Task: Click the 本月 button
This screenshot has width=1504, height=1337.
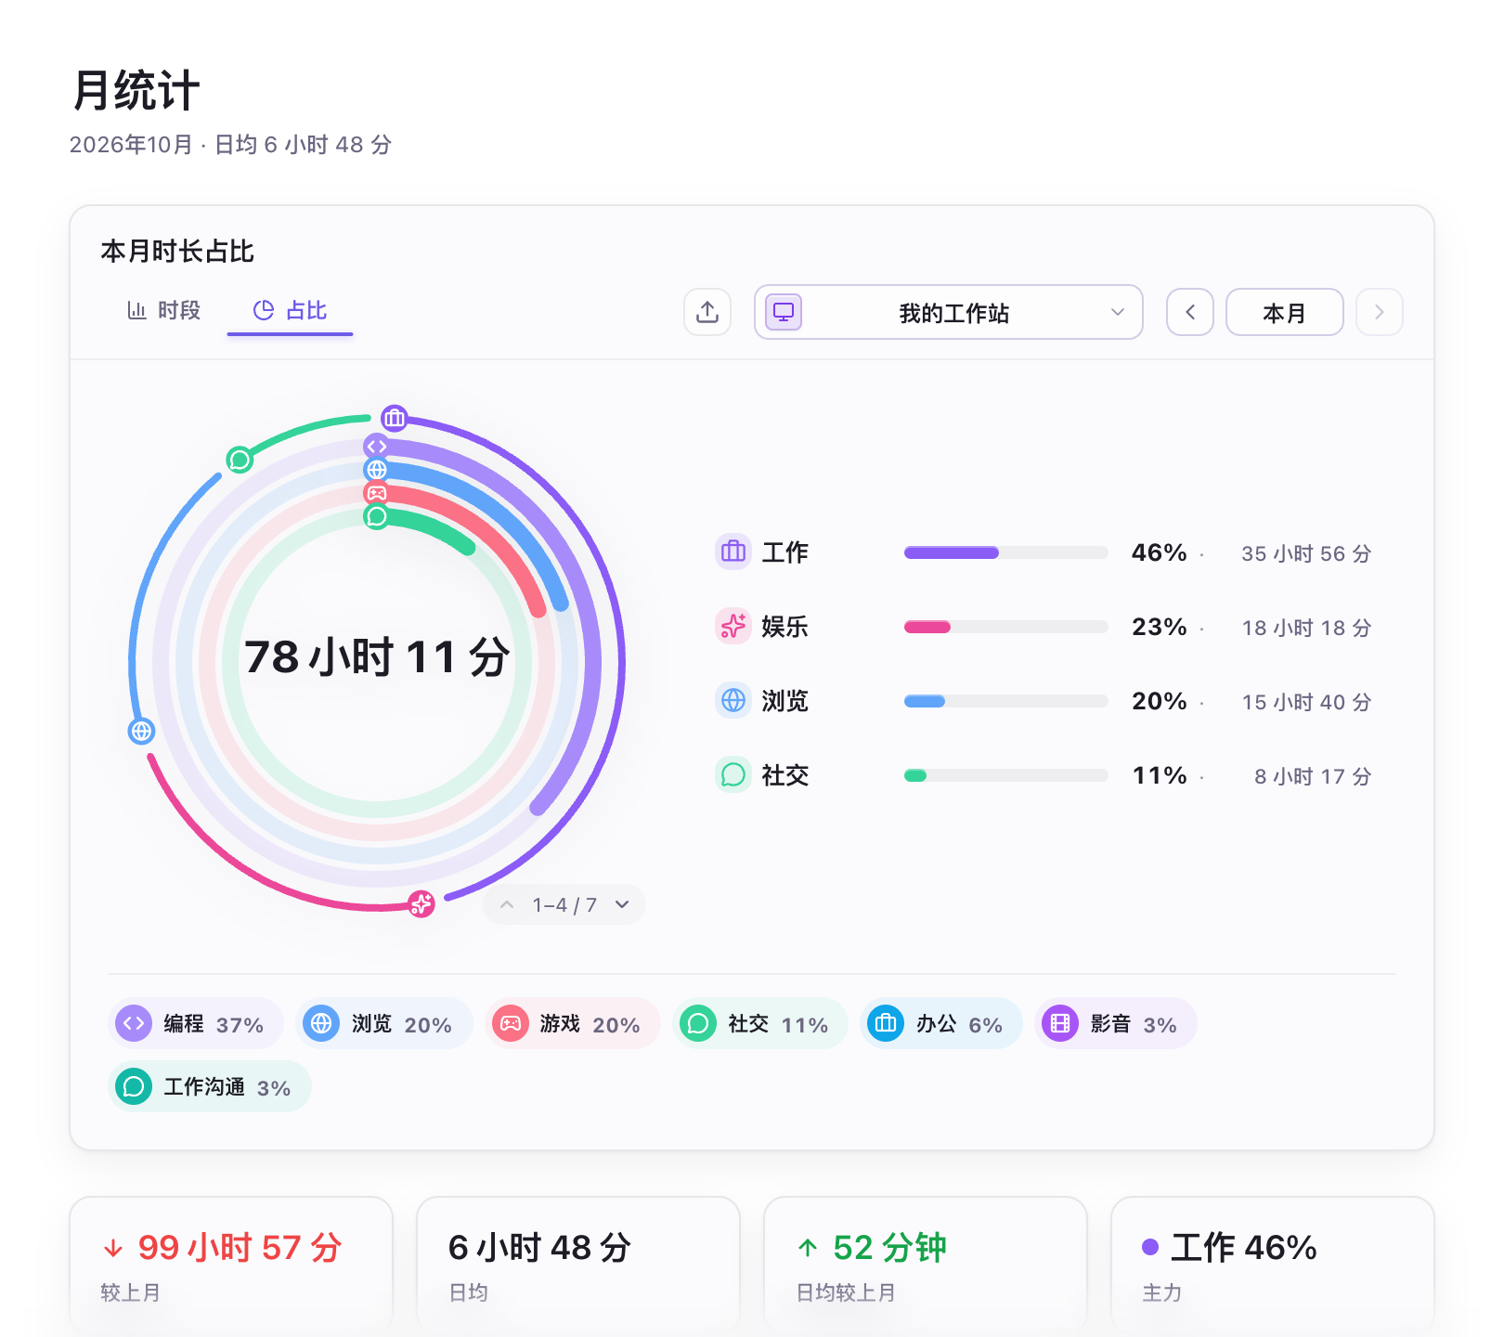Action: 1284,312
